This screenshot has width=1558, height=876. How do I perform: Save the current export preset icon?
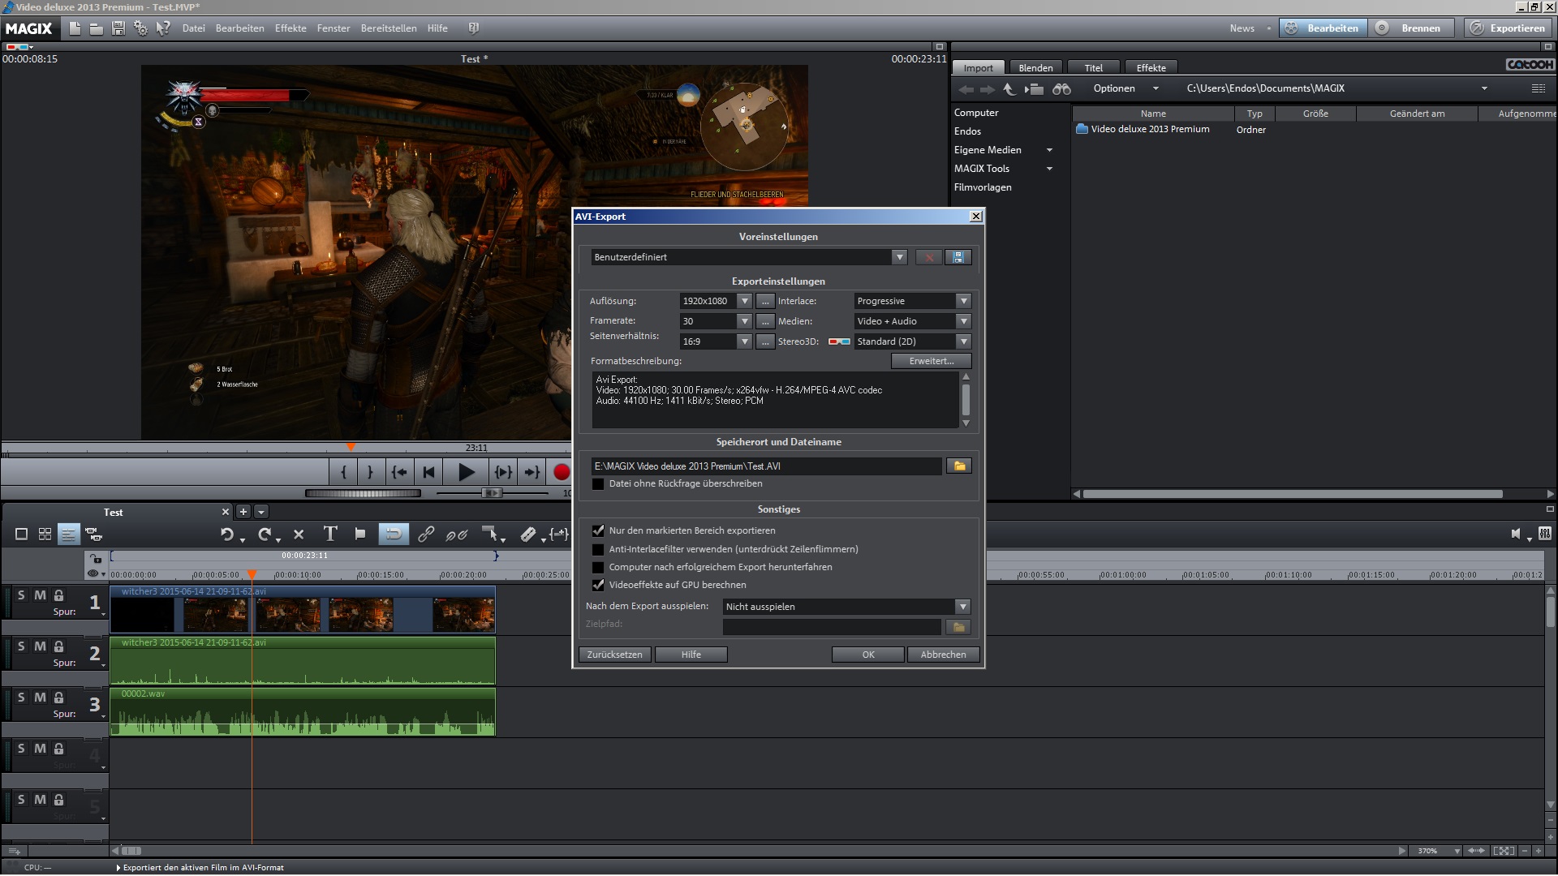tap(958, 257)
